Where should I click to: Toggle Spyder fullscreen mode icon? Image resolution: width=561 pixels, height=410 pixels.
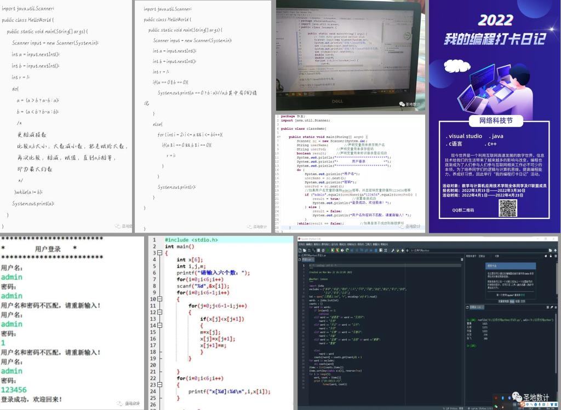(x=386, y=251)
